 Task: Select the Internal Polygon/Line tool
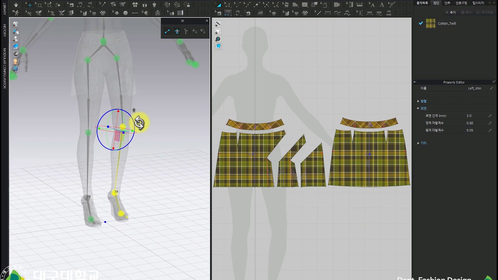click(x=305, y=5)
